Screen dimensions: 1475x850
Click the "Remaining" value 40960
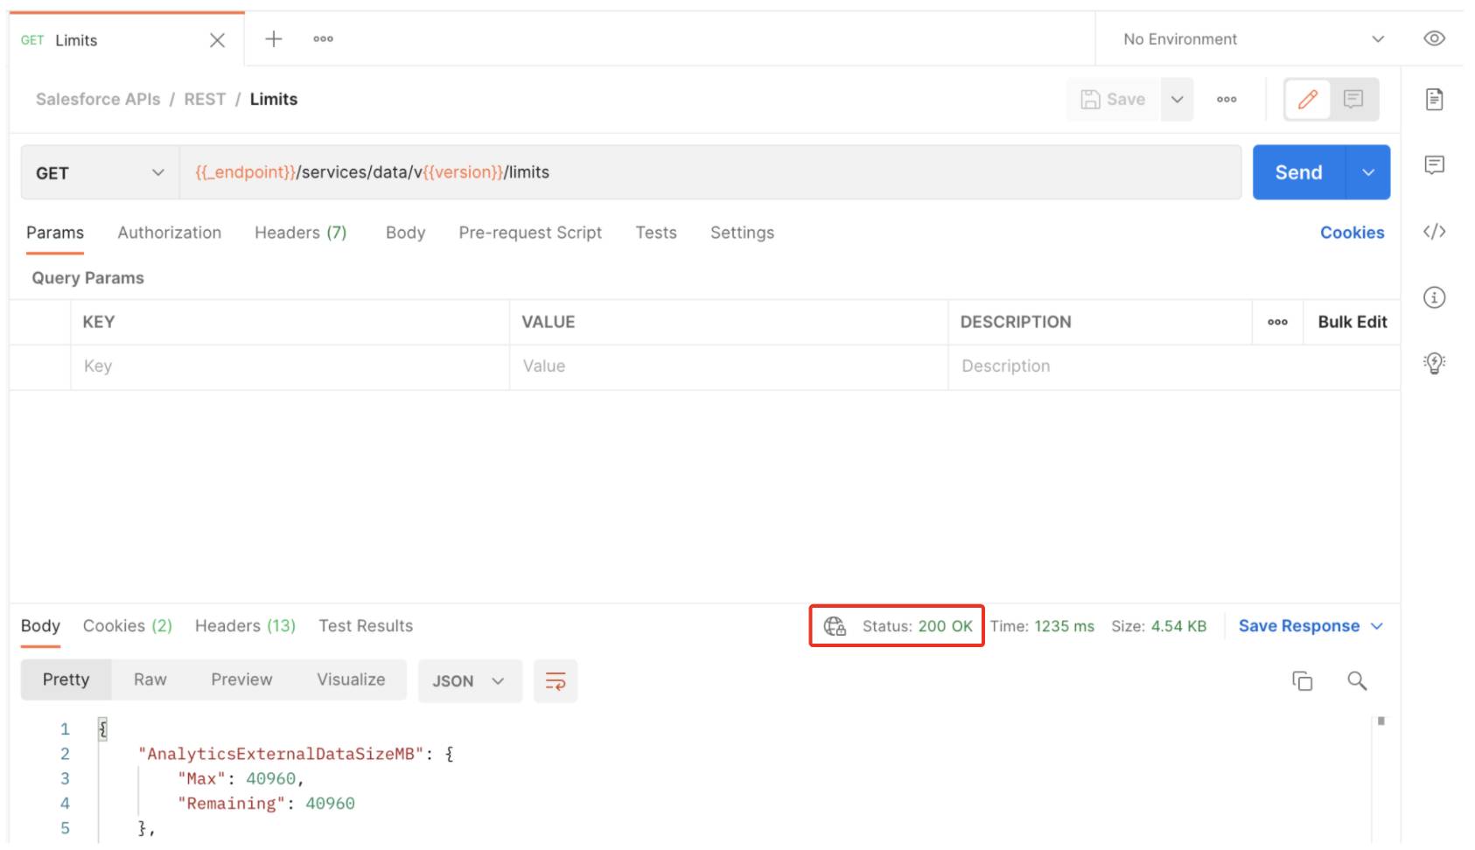(x=330, y=804)
